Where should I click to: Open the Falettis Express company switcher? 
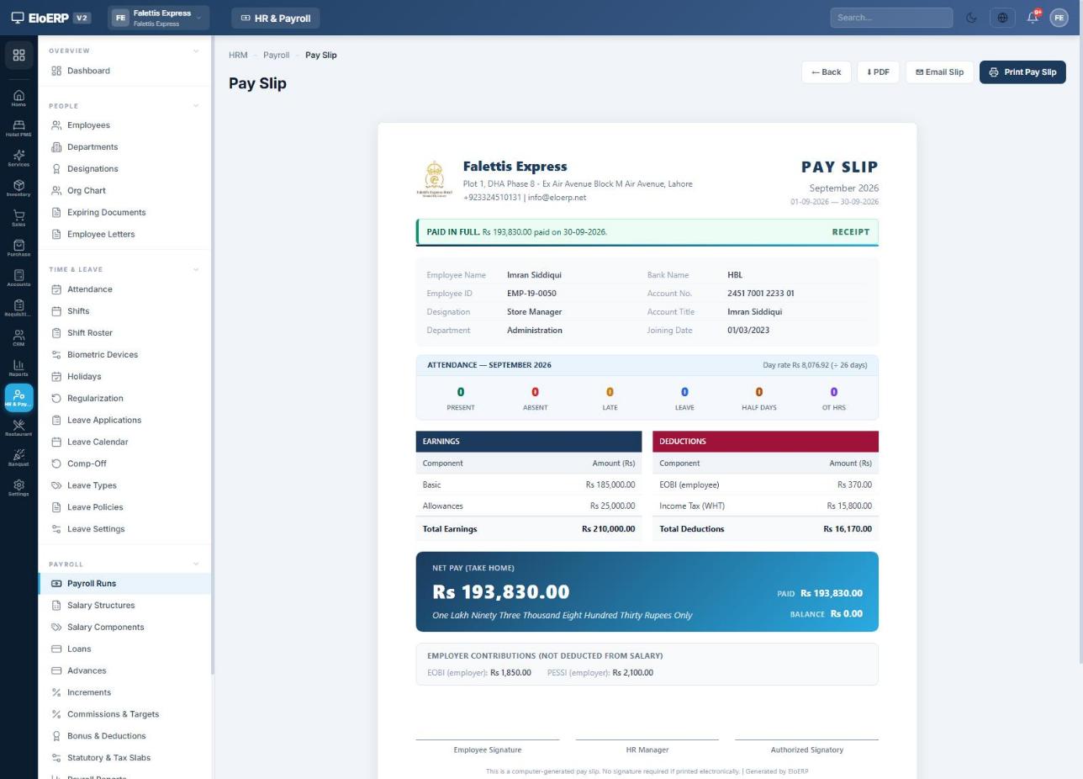coord(158,18)
